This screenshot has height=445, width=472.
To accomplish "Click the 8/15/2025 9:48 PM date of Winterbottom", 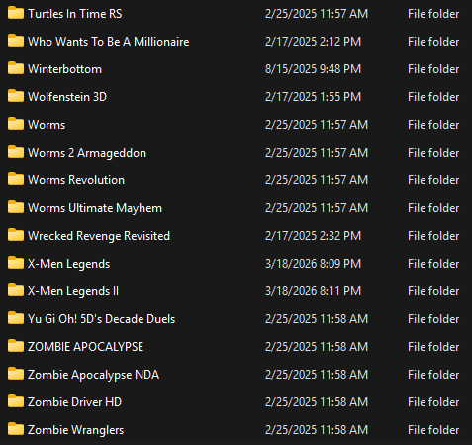I will pos(313,69).
